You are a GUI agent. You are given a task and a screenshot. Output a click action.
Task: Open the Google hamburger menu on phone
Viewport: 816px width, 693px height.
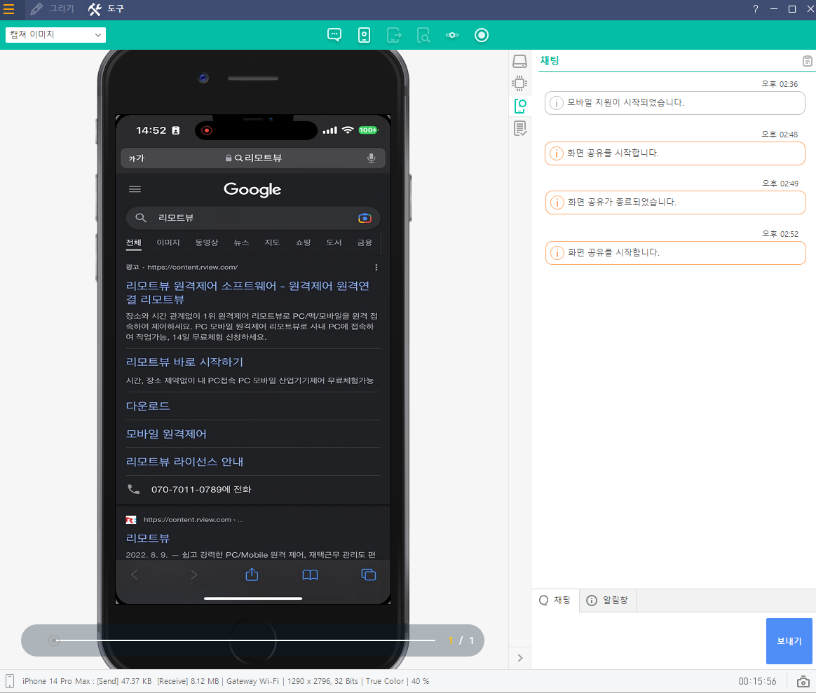point(135,189)
